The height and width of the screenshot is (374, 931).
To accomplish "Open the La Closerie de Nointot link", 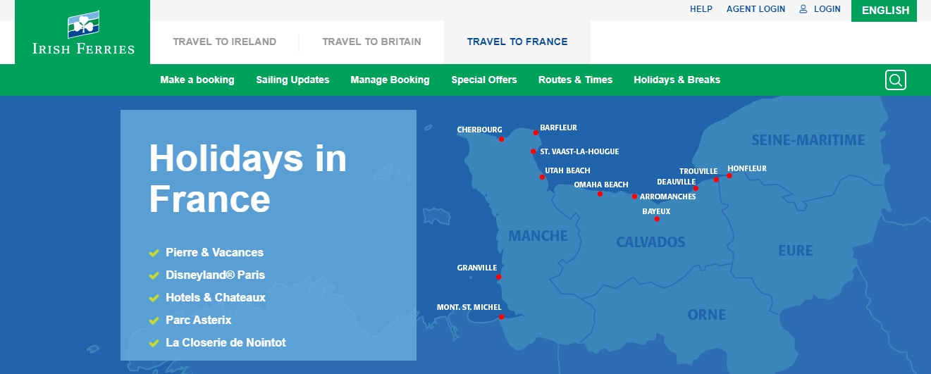I will (226, 342).
